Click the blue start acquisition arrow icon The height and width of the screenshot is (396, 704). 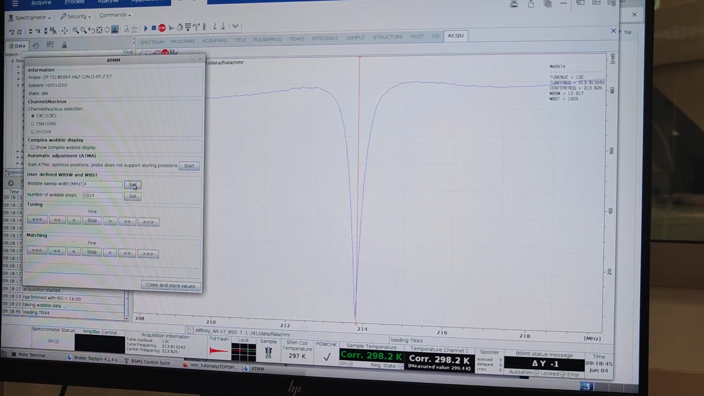pos(146,28)
